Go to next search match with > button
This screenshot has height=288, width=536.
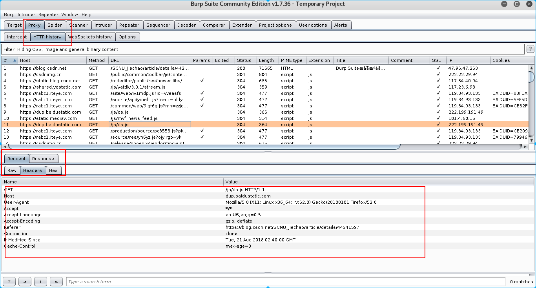(57, 282)
